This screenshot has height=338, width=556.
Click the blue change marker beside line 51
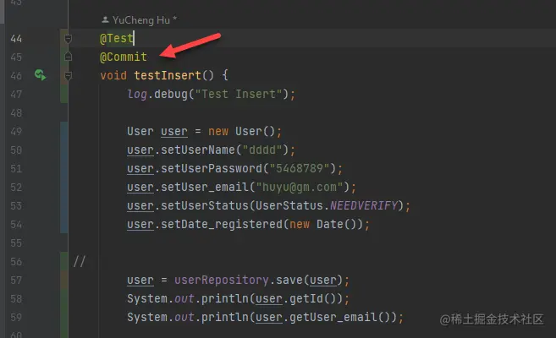click(63, 168)
